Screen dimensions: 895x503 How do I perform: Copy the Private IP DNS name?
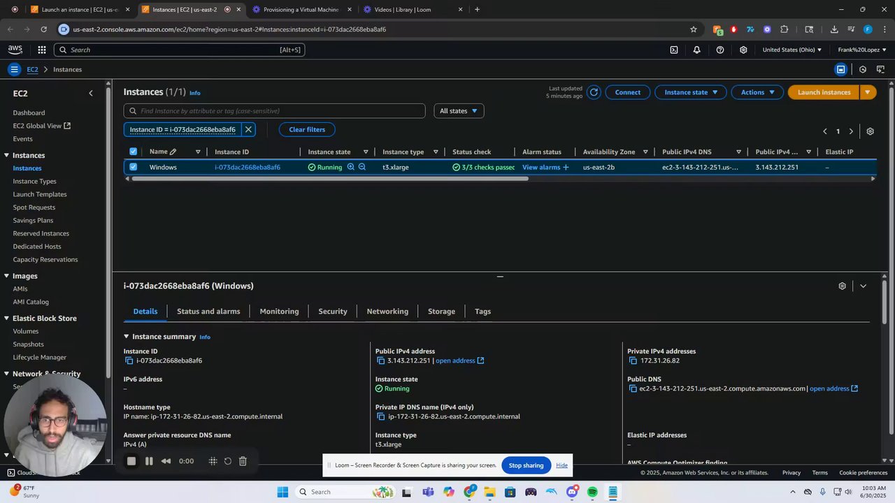pos(380,416)
